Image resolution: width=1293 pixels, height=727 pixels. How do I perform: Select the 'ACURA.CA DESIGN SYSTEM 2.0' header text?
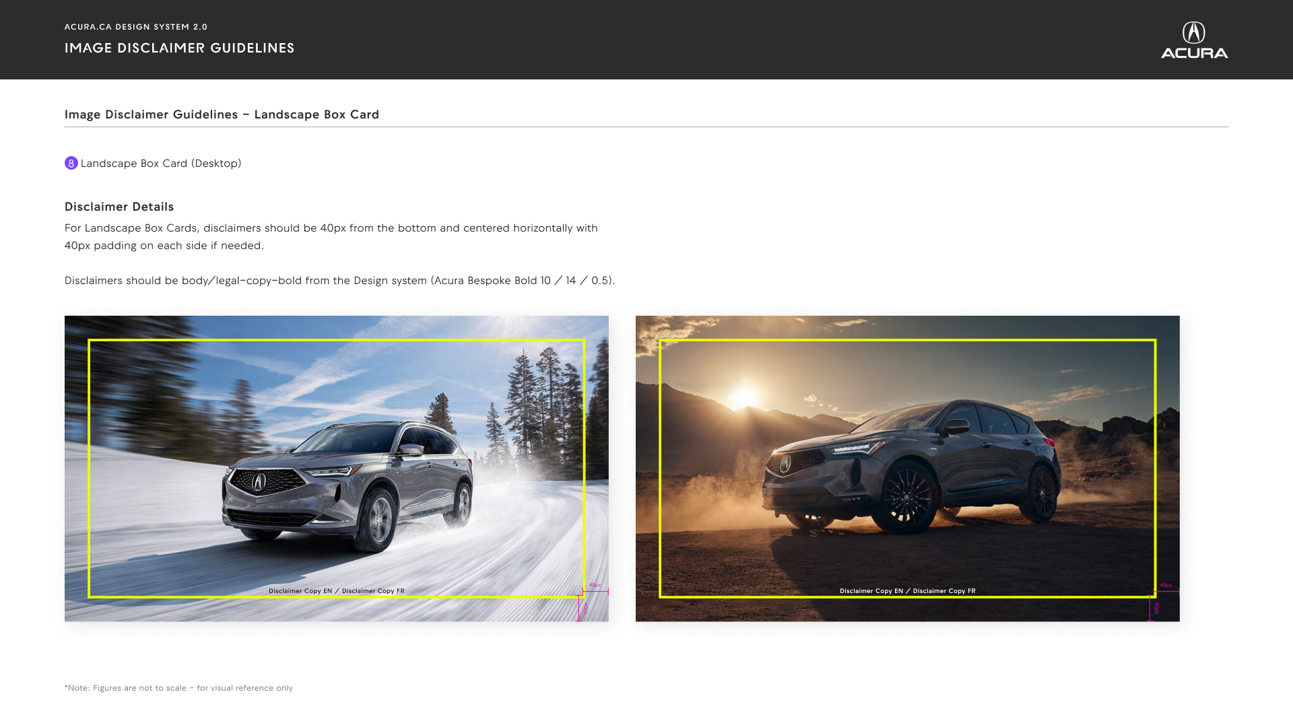click(136, 27)
